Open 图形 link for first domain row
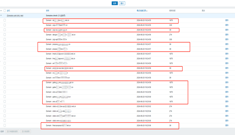Viewport: 235px width, 135px height. (x=227, y=20)
